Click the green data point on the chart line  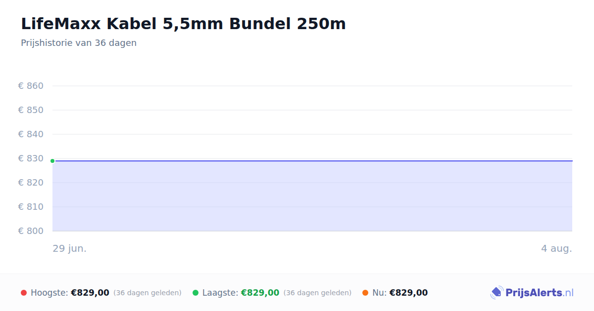pos(52,161)
